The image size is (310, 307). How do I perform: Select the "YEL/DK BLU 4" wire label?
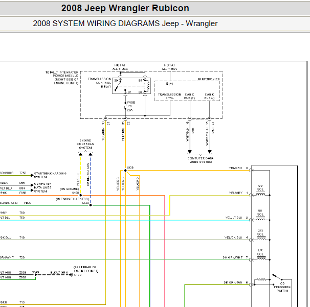coord(236,238)
